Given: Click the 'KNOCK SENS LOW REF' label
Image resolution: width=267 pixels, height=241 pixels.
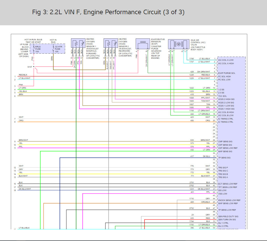Looking at the screenshot, I should (229, 200).
